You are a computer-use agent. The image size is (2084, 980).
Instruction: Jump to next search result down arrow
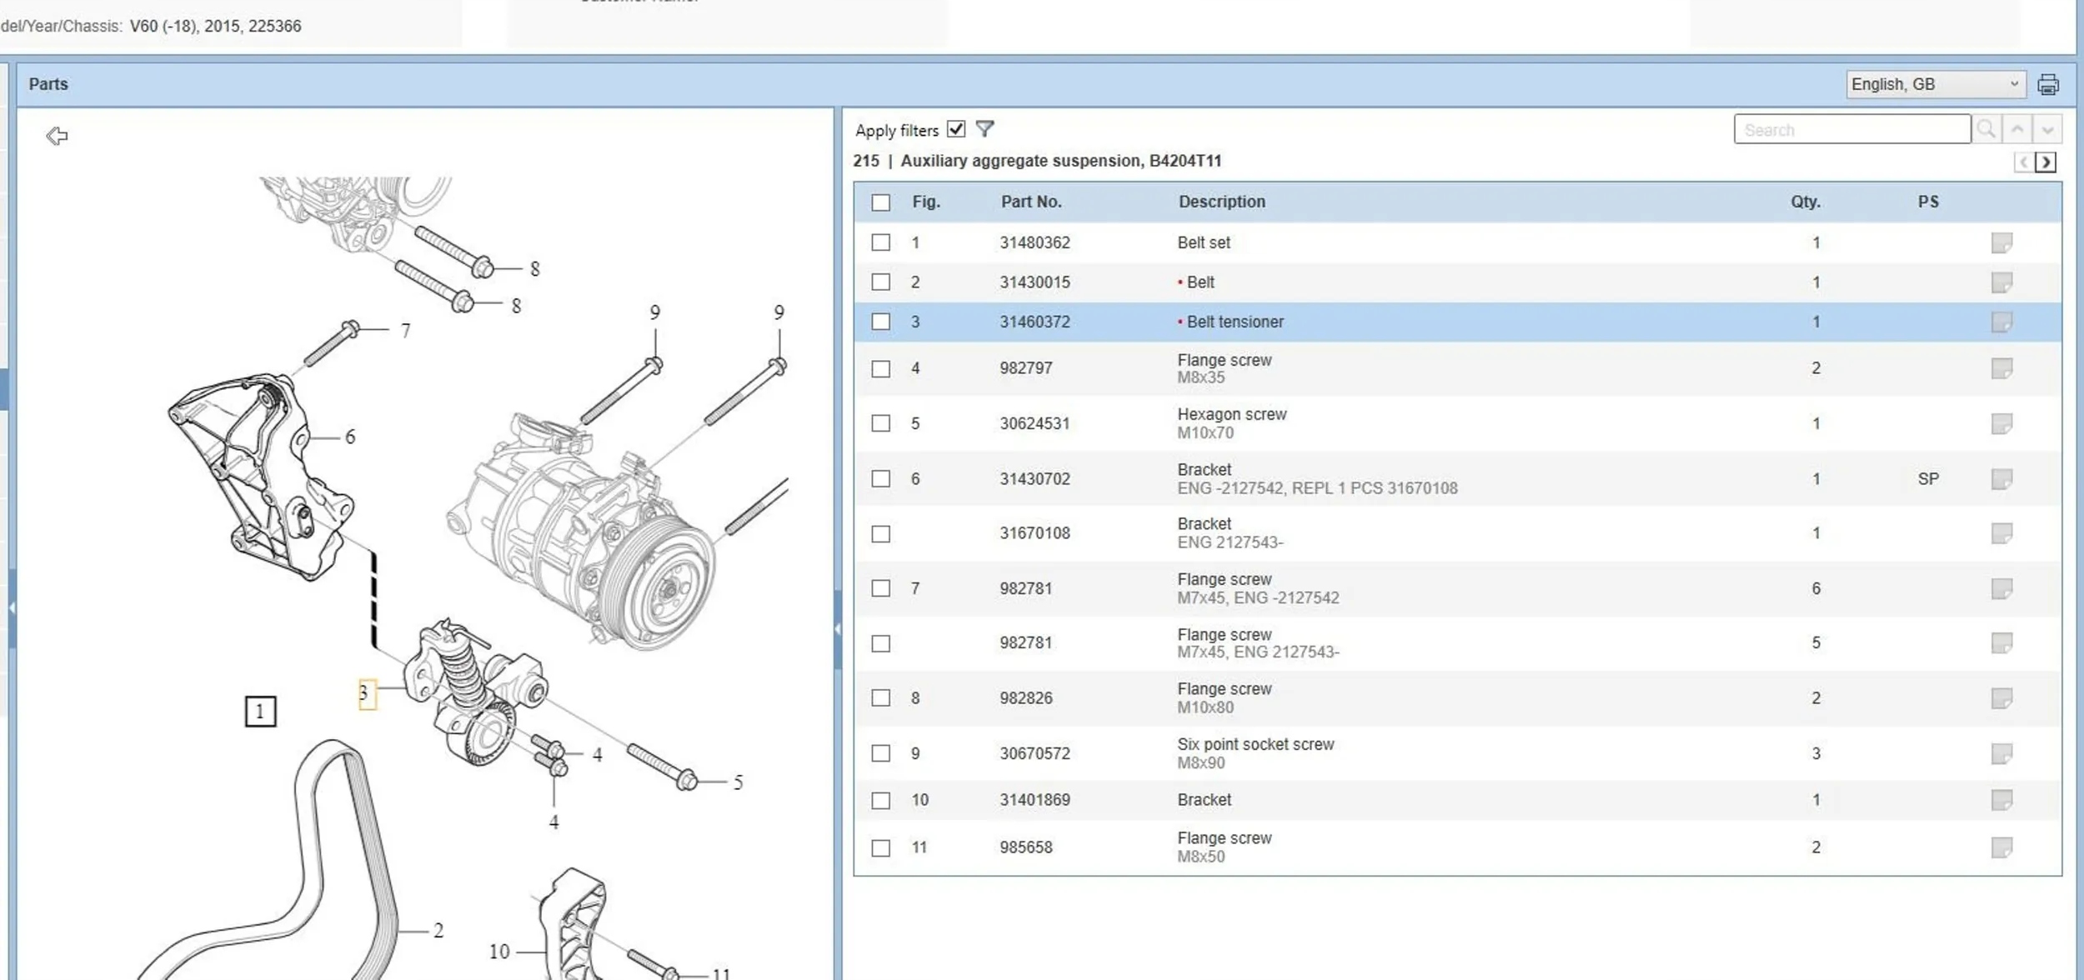coord(2047,129)
